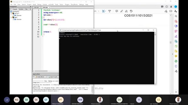Click line 7 cout statement in editor
The width and height of the screenshot is (188, 105).
tap(51, 24)
